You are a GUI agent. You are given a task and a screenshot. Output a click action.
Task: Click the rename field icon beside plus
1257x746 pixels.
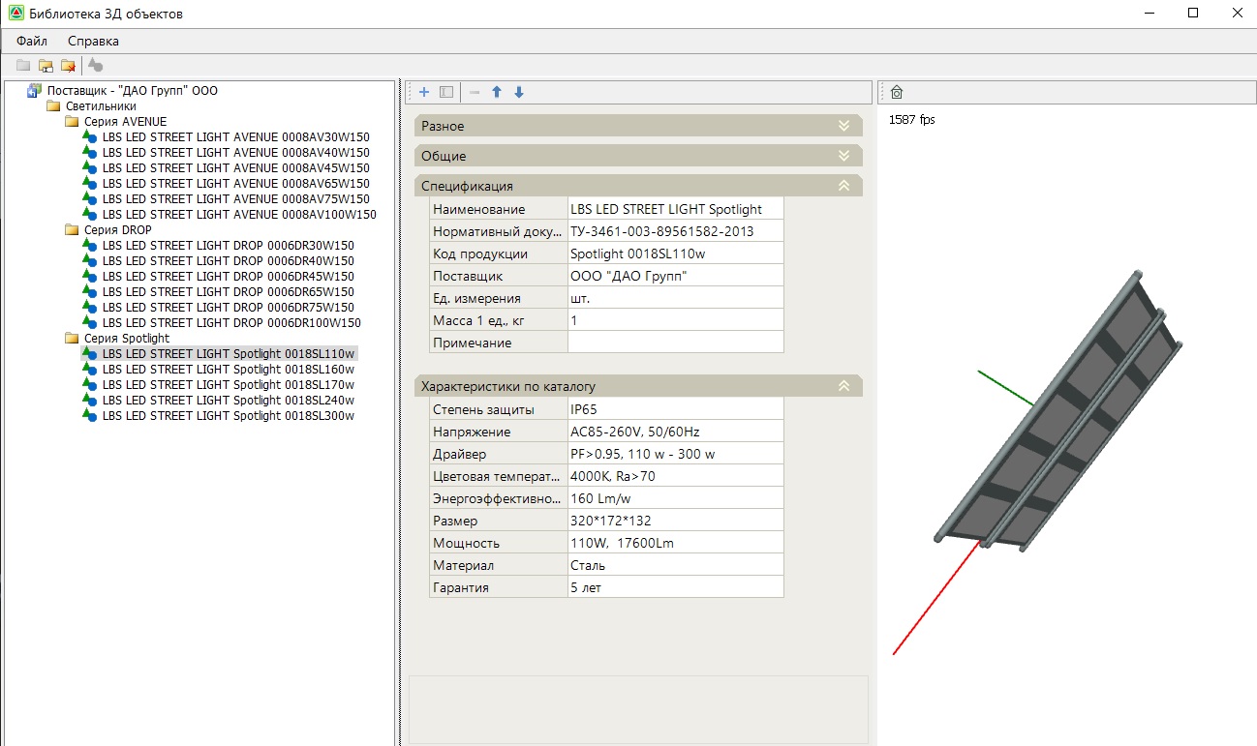click(446, 92)
